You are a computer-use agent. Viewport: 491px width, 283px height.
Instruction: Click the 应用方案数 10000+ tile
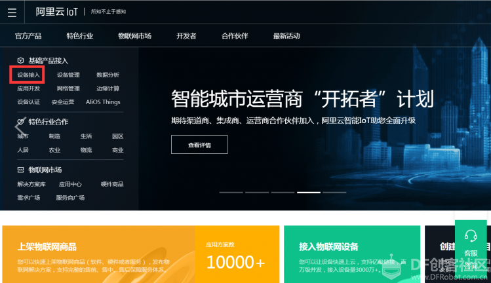(x=237, y=254)
